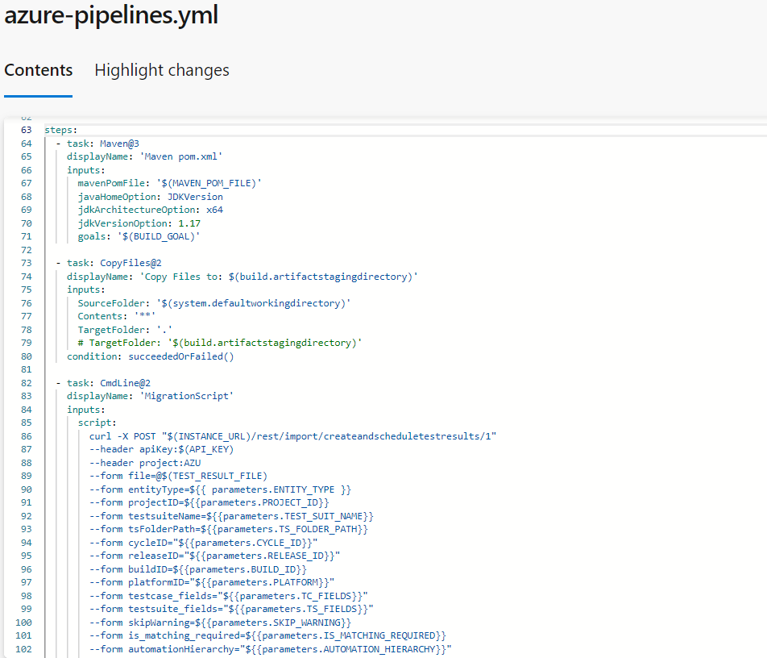The image size is (767, 658).
Task: Click the '$(MAVEN_POM_FILE)' variable reference
Action: coord(204,183)
